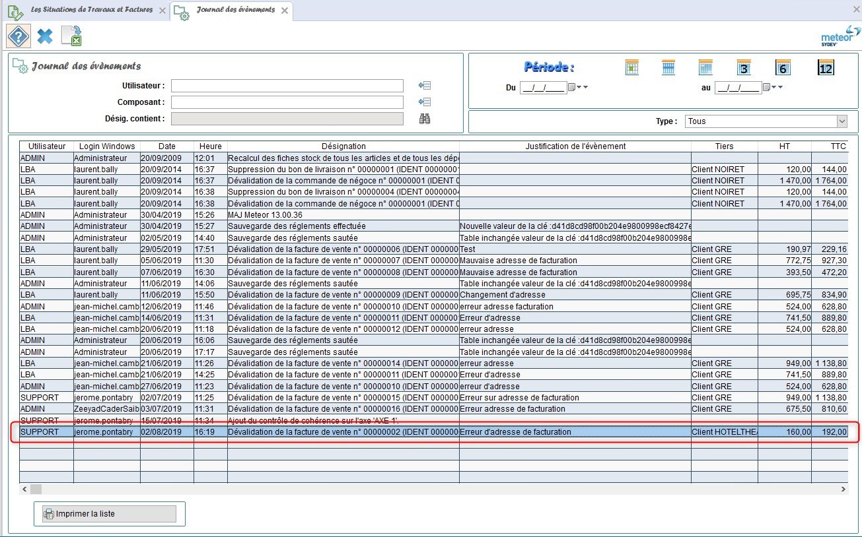Click table scrollbar right arrow
The width and height of the screenshot is (862, 537).
click(x=844, y=490)
